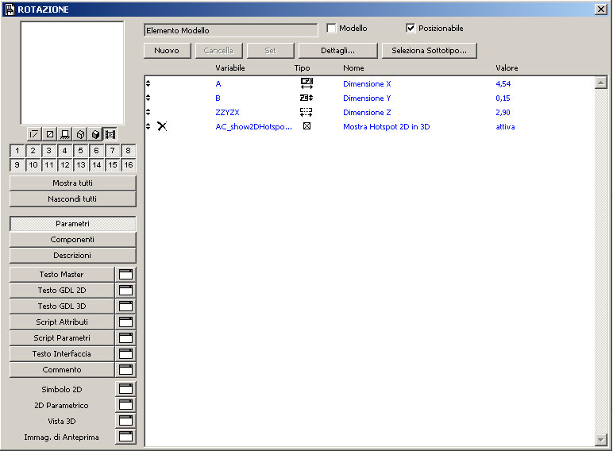Toggle layer number 5 button

click(80, 150)
